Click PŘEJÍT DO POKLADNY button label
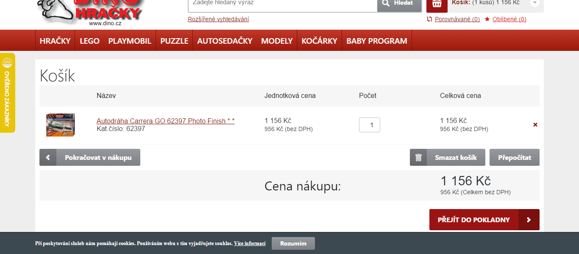Viewport: 579px width, 254px height. [x=474, y=220]
